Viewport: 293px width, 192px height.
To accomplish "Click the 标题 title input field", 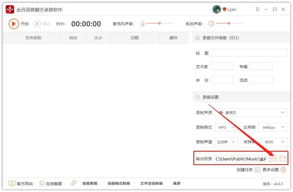I will tap(249, 53).
